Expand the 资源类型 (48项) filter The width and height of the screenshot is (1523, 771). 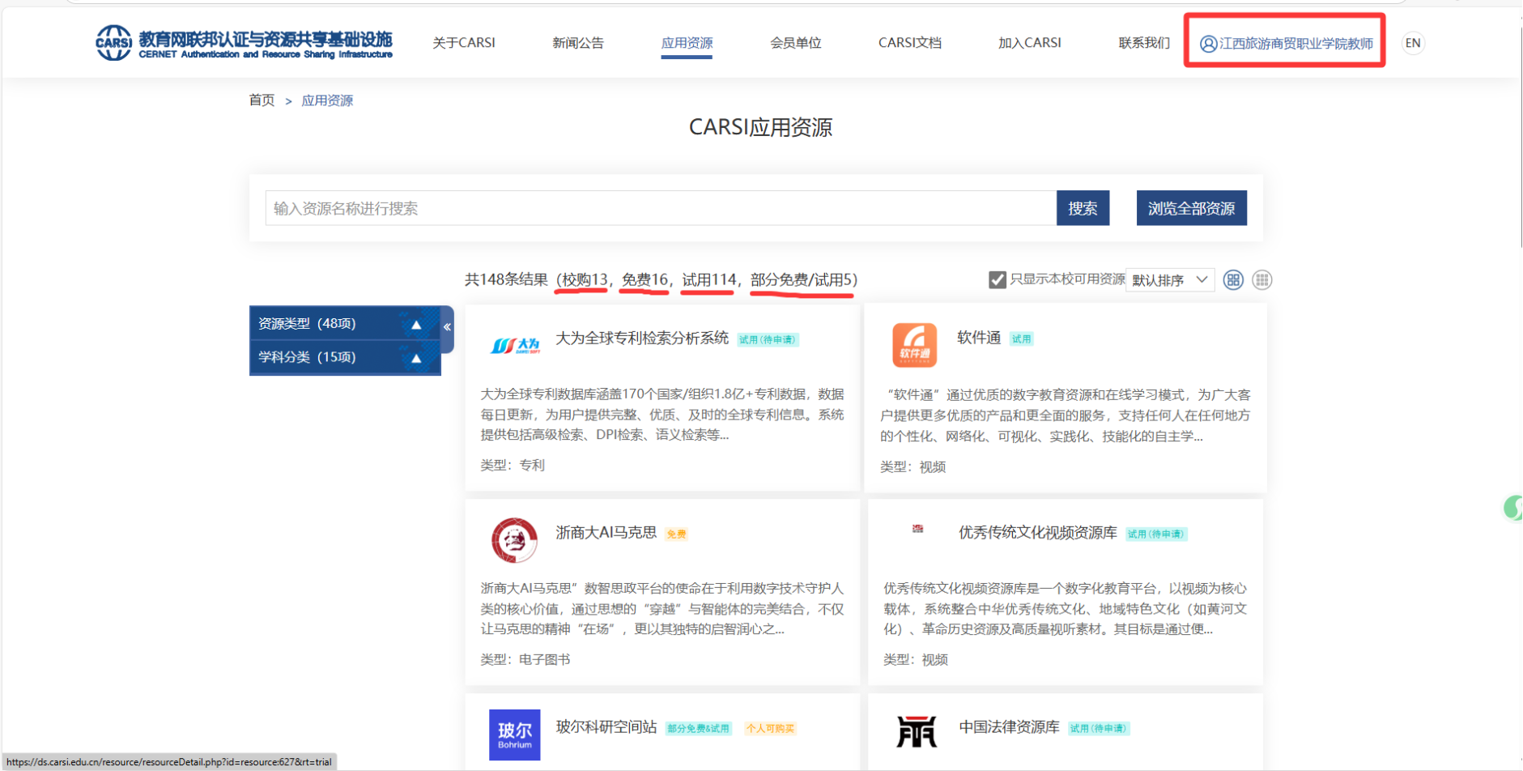click(345, 324)
